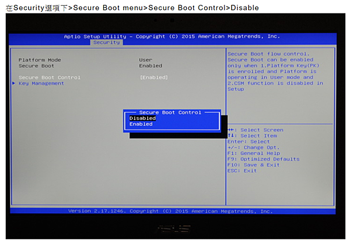Viewport: 350px width, 246px height.
Task: Click the Secure Boot flow control help text
Action: [x=275, y=71]
